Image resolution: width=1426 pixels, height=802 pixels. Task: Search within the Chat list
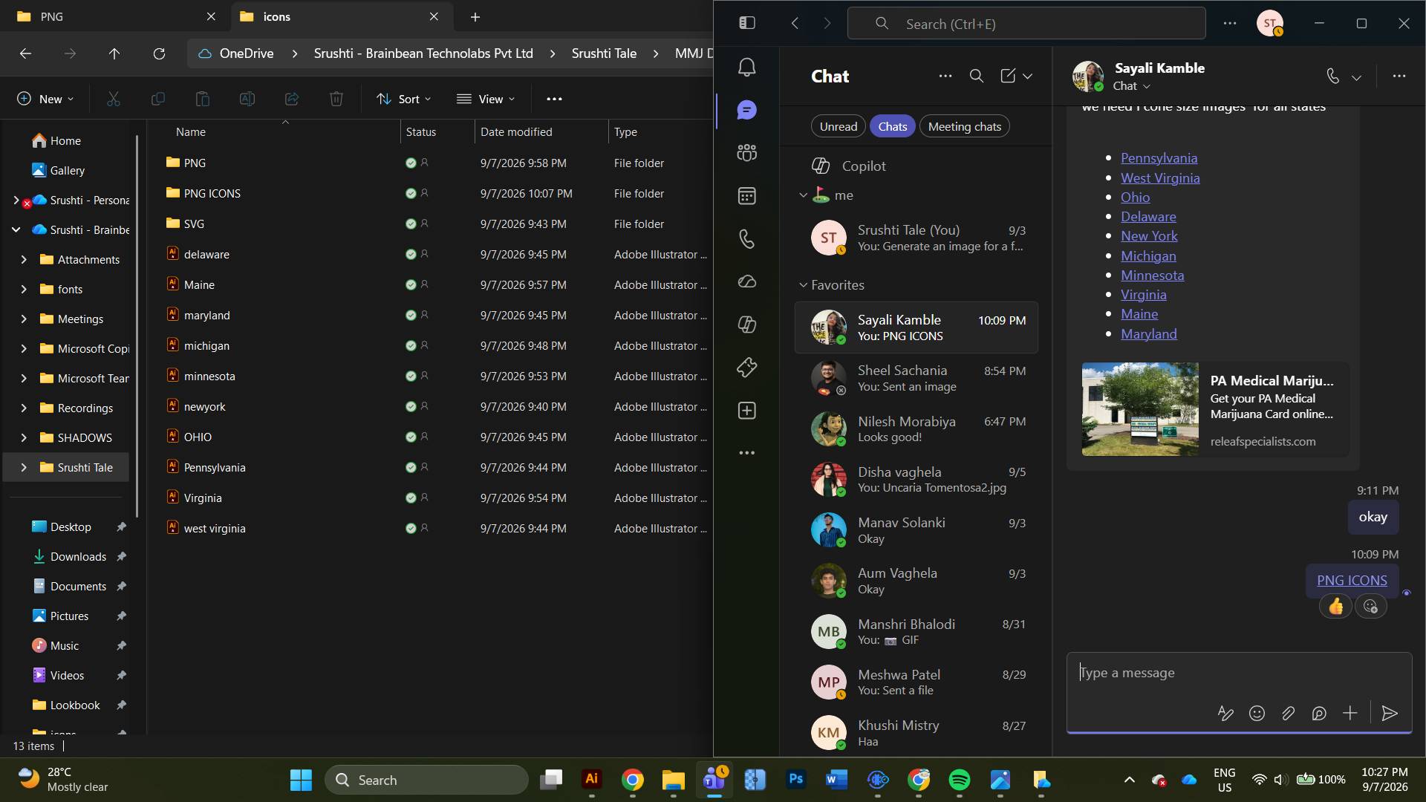pyautogui.click(x=977, y=76)
